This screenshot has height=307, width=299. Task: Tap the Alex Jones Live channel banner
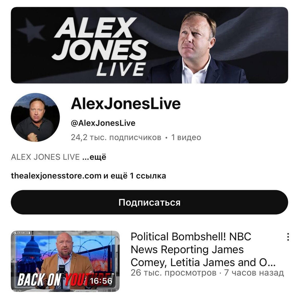[149, 45]
